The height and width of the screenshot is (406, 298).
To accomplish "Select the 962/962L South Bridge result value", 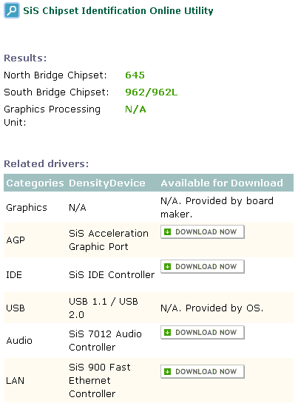I will point(151,92).
